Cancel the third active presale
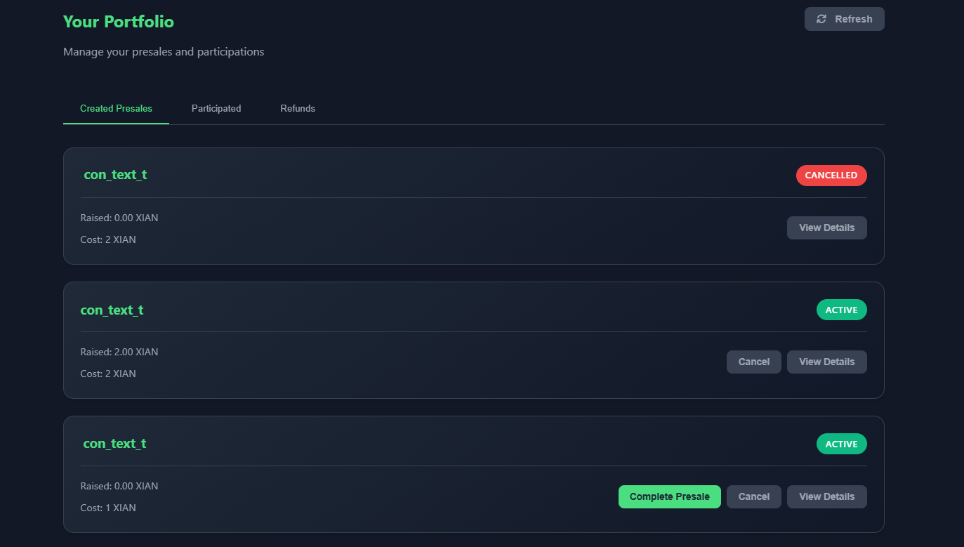Viewport: 964px width, 547px height. (x=753, y=496)
